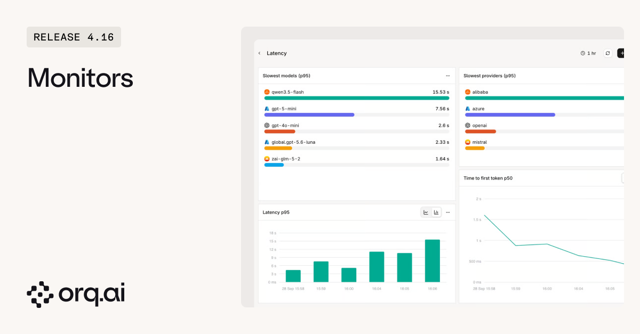Click the "15.53 s" latency value
The height and width of the screenshot is (334, 640).
click(441, 92)
